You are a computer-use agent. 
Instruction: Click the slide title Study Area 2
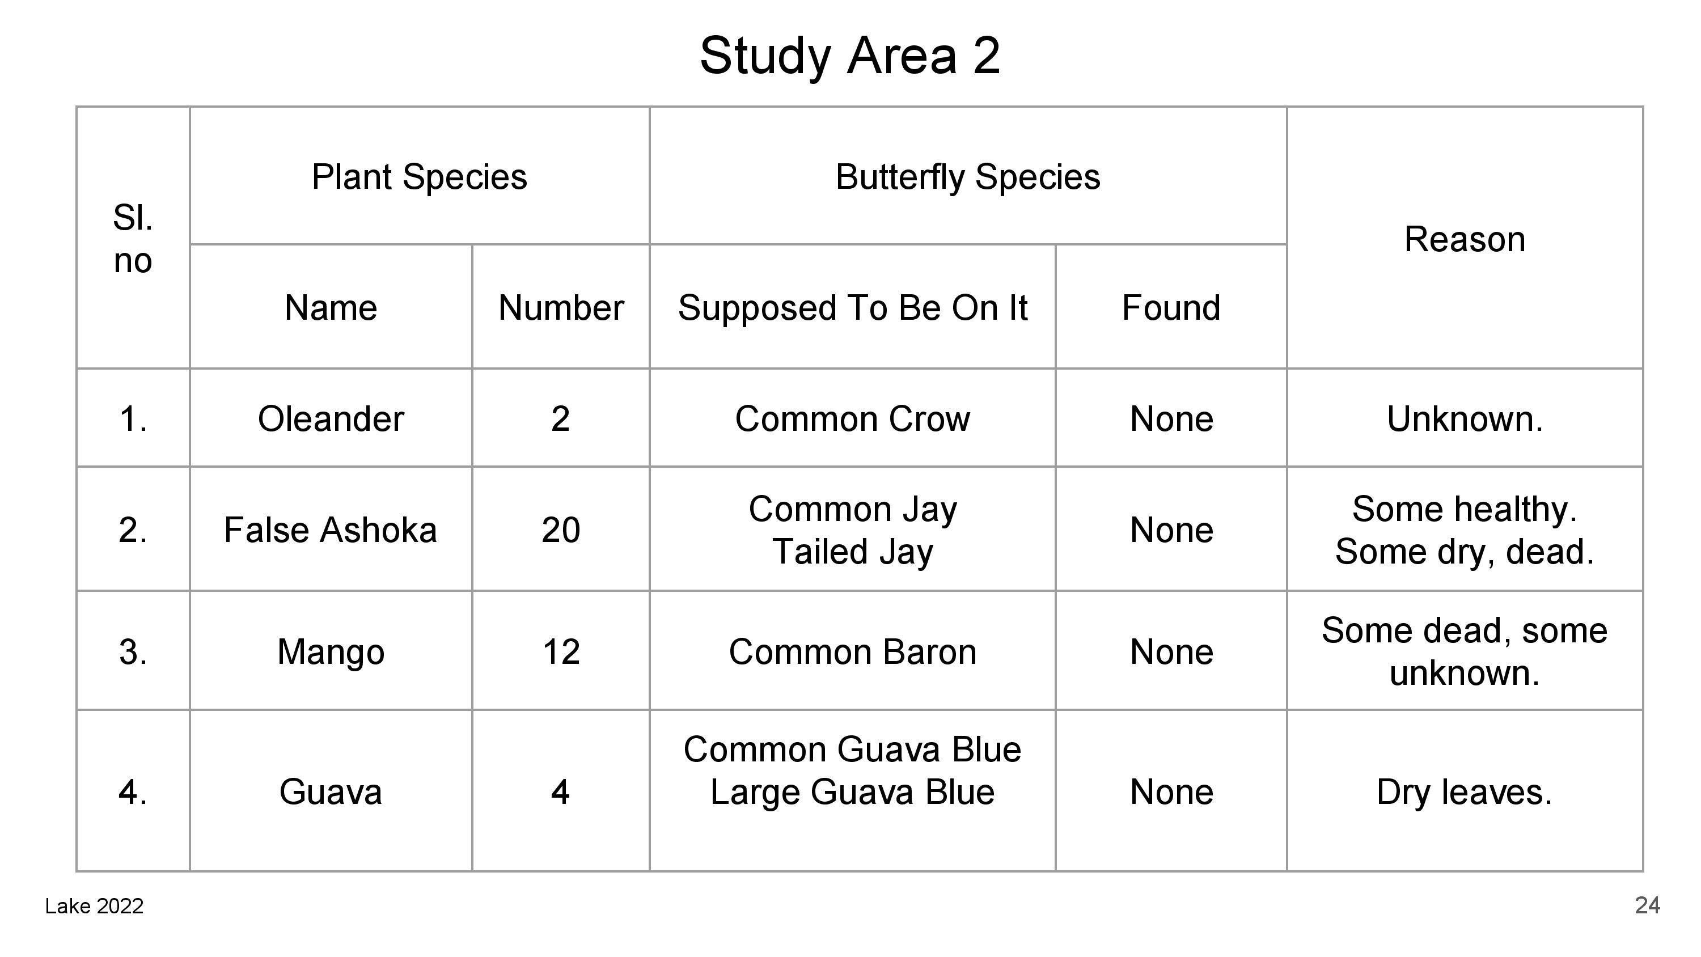click(x=850, y=56)
